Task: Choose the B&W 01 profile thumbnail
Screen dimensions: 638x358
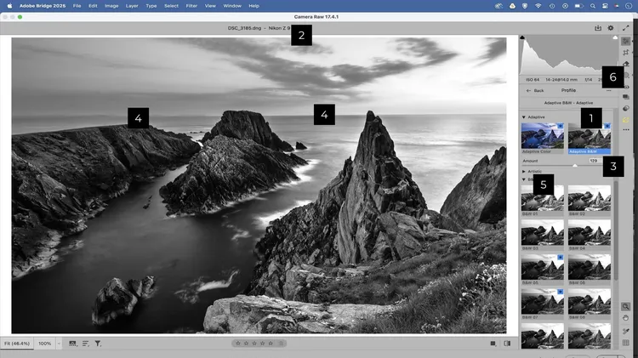Action: pos(542,201)
